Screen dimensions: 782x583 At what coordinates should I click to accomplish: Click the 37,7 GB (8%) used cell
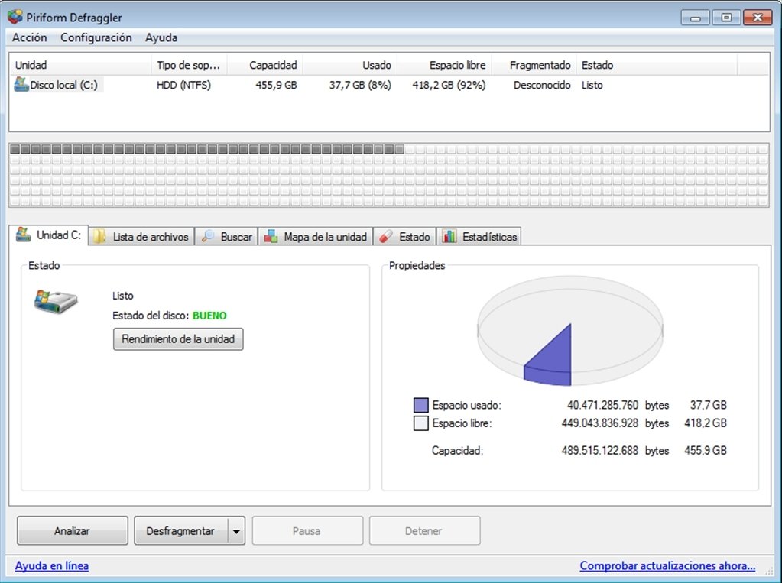click(360, 86)
